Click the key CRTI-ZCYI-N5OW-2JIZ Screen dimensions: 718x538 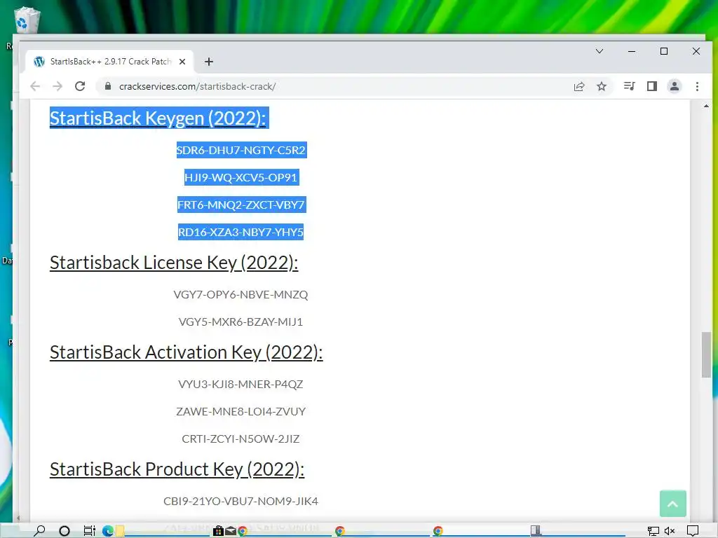coord(241,439)
